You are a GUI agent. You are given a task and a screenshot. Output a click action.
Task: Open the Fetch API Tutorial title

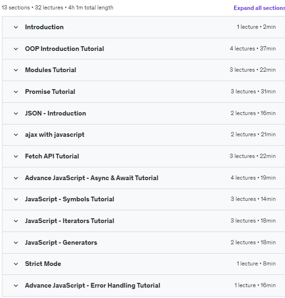coord(52,156)
